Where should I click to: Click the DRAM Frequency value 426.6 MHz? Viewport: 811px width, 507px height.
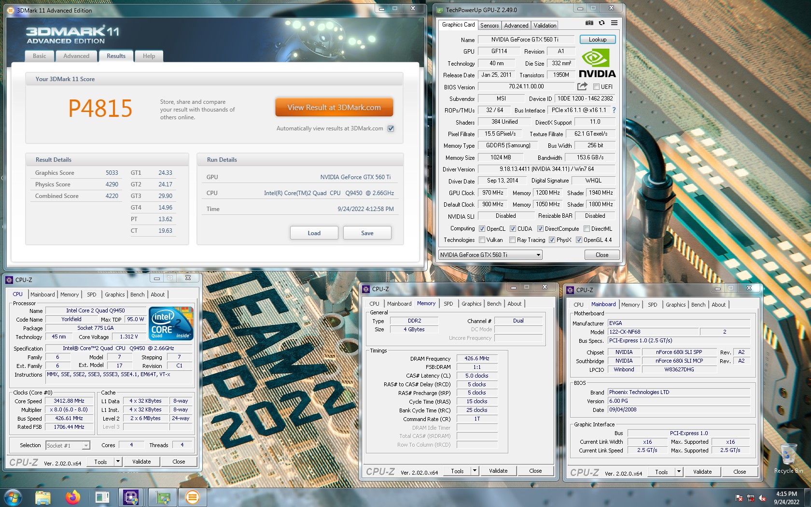point(477,358)
